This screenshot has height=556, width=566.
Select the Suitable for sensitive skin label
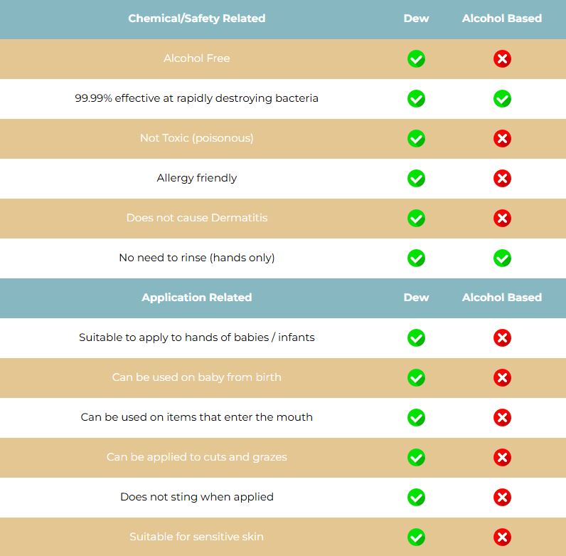[197, 537]
